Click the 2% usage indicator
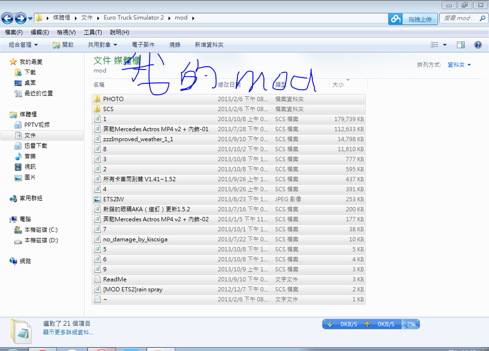This screenshot has height=351, width=489. point(411,324)
